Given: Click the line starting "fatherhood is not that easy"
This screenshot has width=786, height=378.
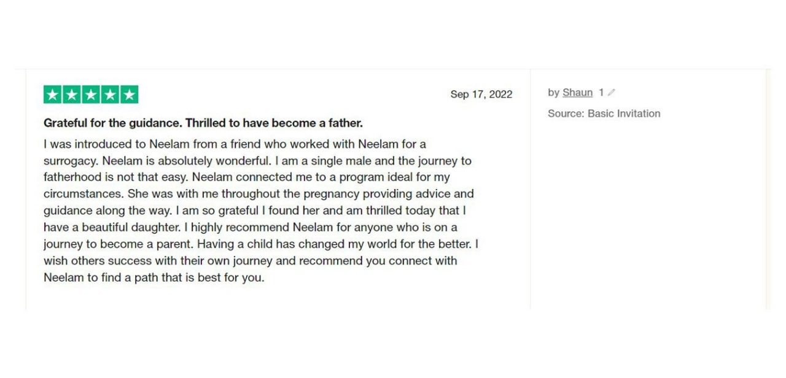Looking at the screenshot, I should (x=246, y=177).
